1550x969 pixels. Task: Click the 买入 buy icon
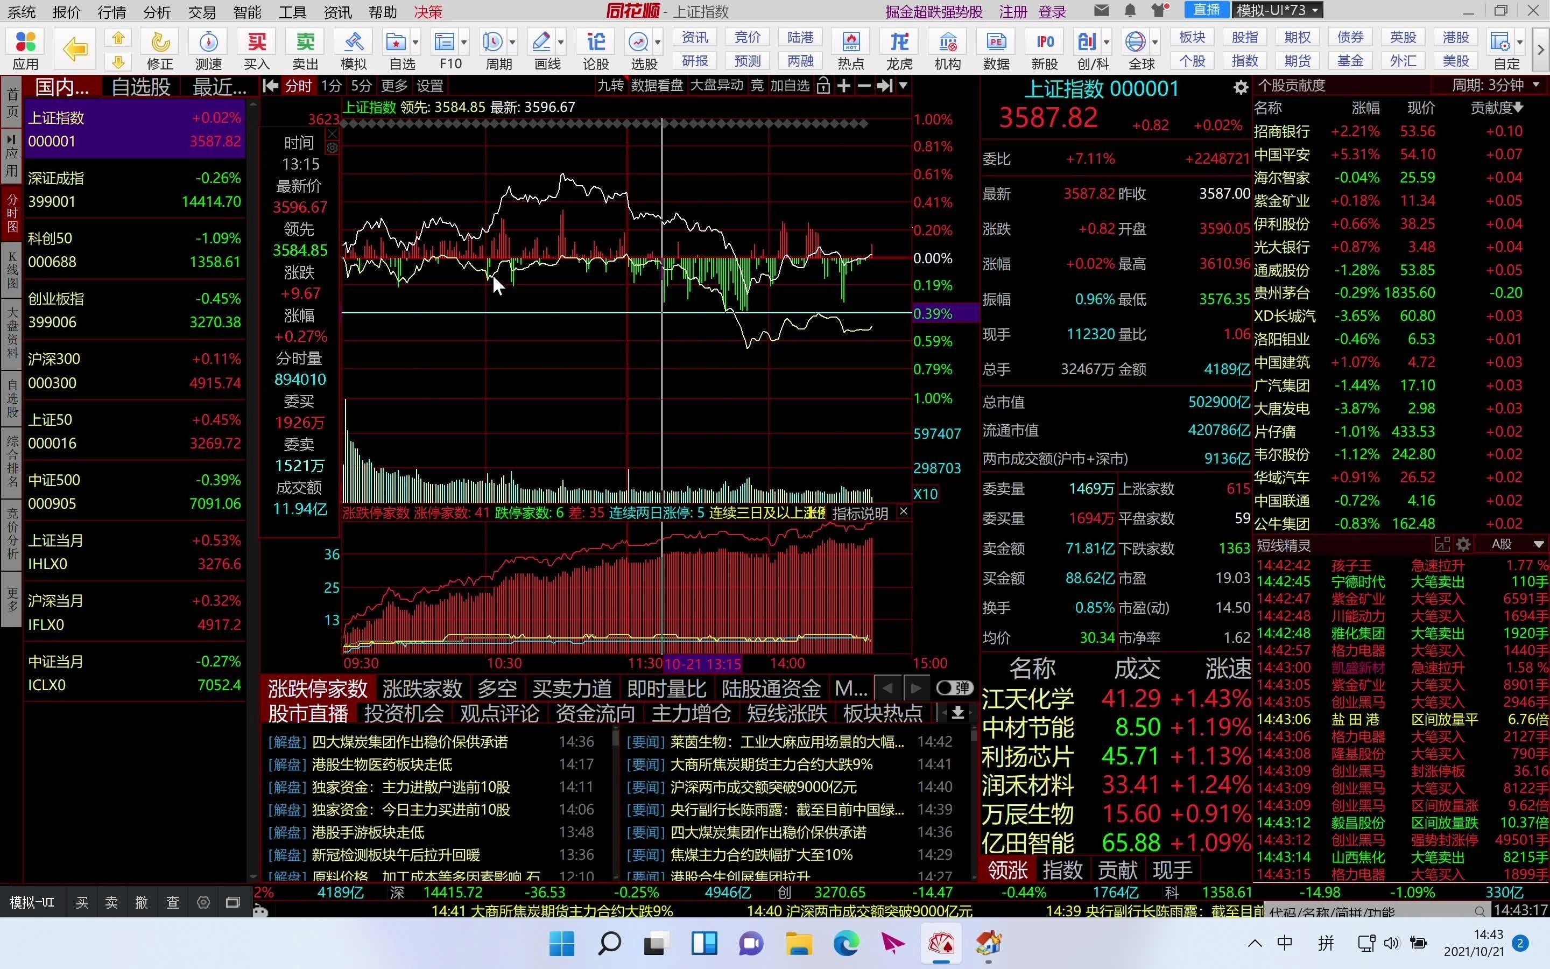click(257, 50)
